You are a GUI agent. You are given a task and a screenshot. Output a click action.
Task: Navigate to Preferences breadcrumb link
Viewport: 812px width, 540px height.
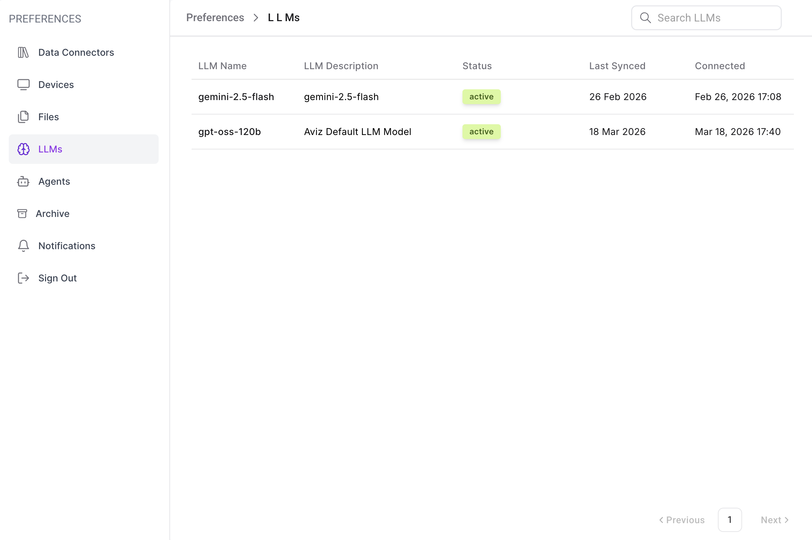(215, 17)
